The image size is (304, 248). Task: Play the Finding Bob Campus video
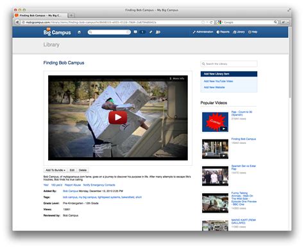(x=118, y=118)
